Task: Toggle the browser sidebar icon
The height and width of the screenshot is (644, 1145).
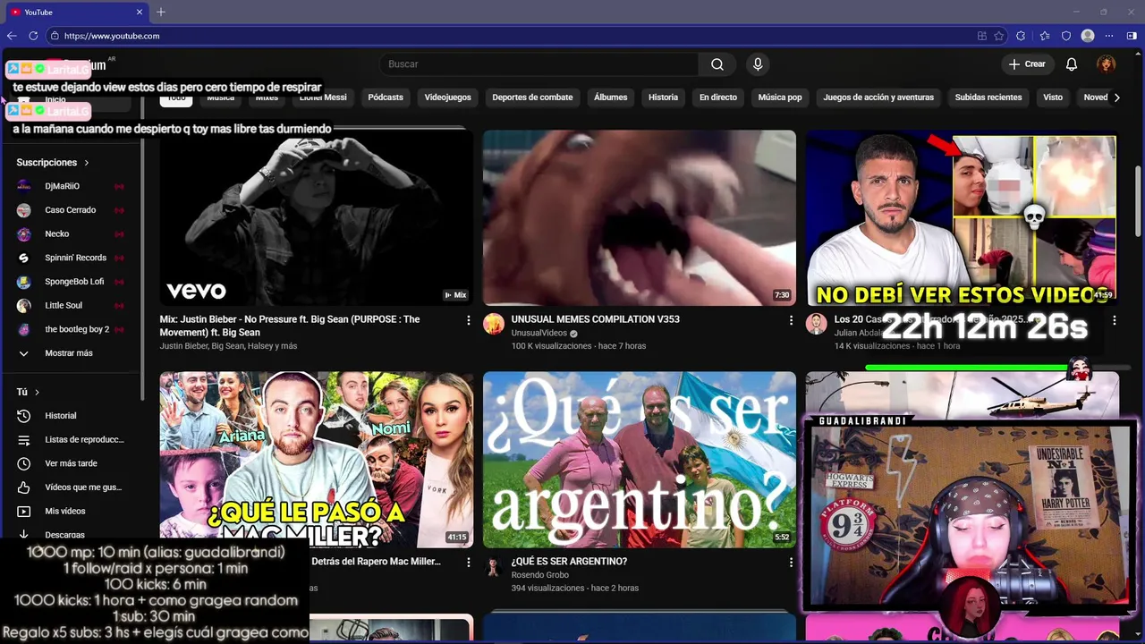Action: tap(1132, 36)
